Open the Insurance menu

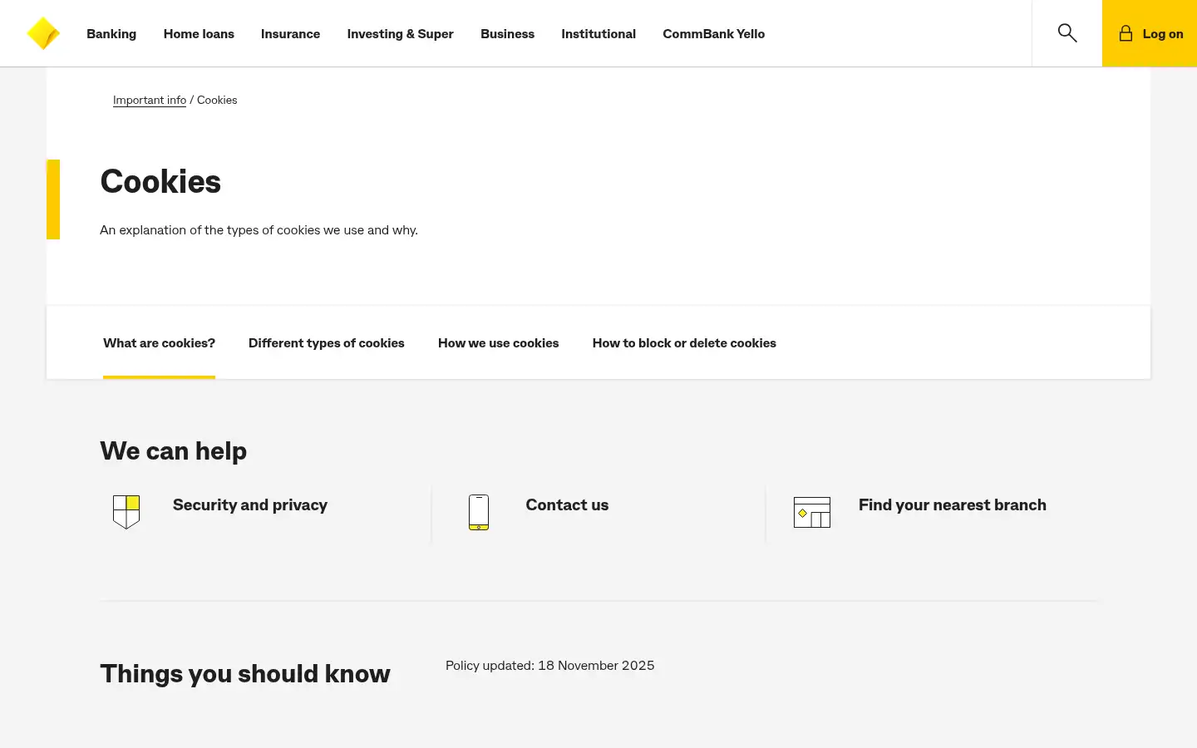(290, 34)
